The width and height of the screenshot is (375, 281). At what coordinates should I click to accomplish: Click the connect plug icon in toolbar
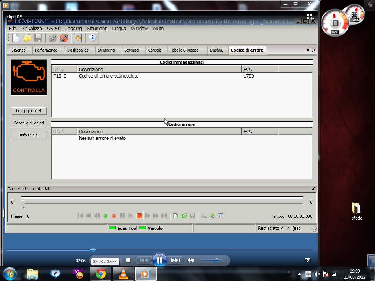point(53,38)
